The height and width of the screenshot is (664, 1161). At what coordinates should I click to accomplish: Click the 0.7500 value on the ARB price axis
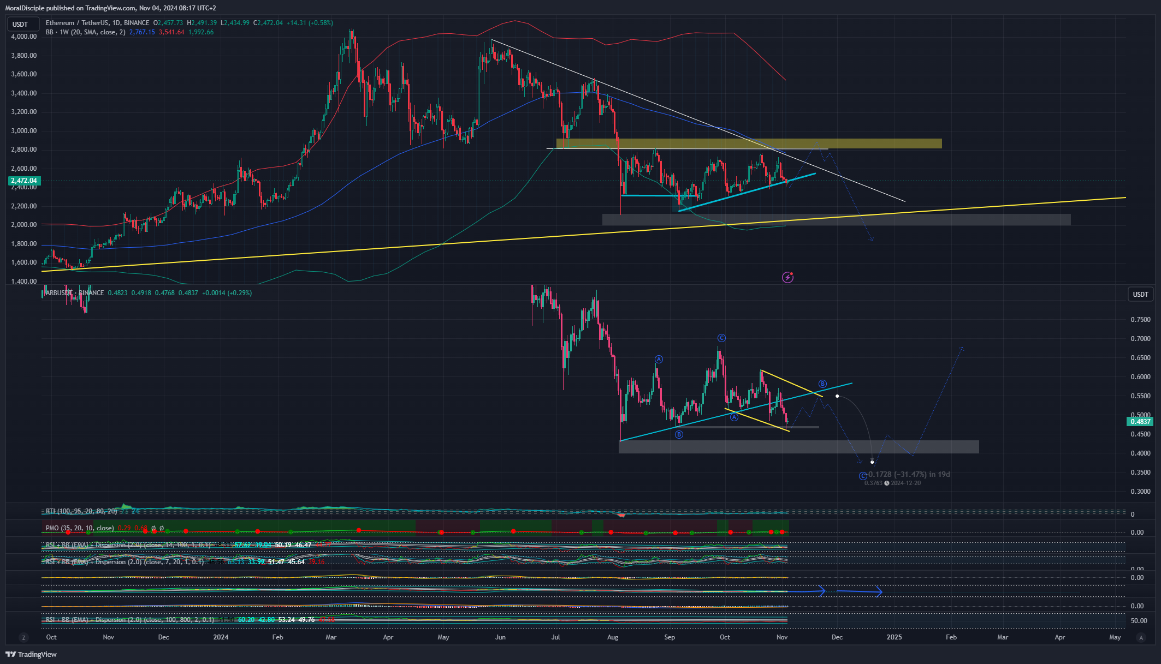coord(1140,320)
